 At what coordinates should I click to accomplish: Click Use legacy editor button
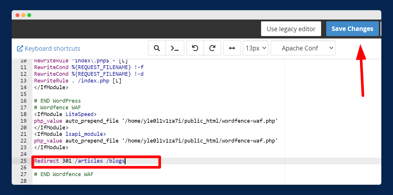(291, 29)
